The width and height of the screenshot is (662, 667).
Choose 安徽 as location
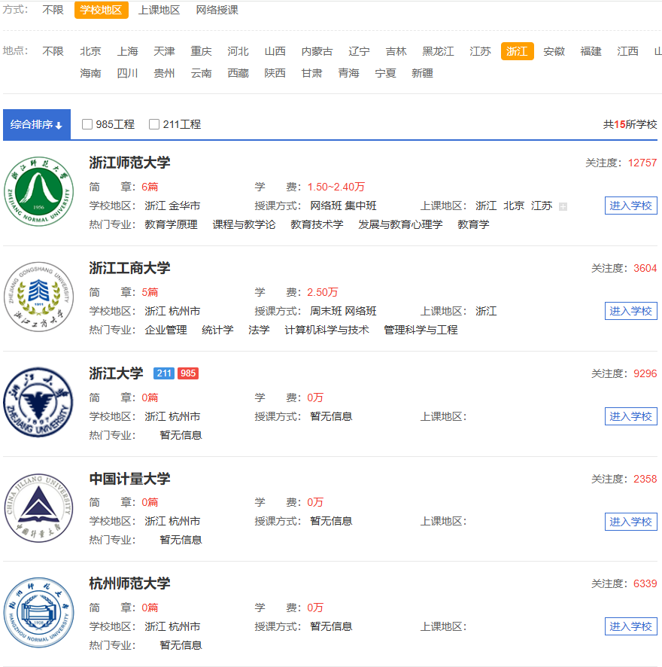(x=554, y=51)
